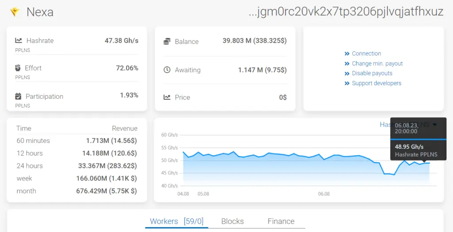The width and height of the screenshot is (453, 232).
Task: Click the 06.08 date label on chart
Action: [x=324, y=194]
